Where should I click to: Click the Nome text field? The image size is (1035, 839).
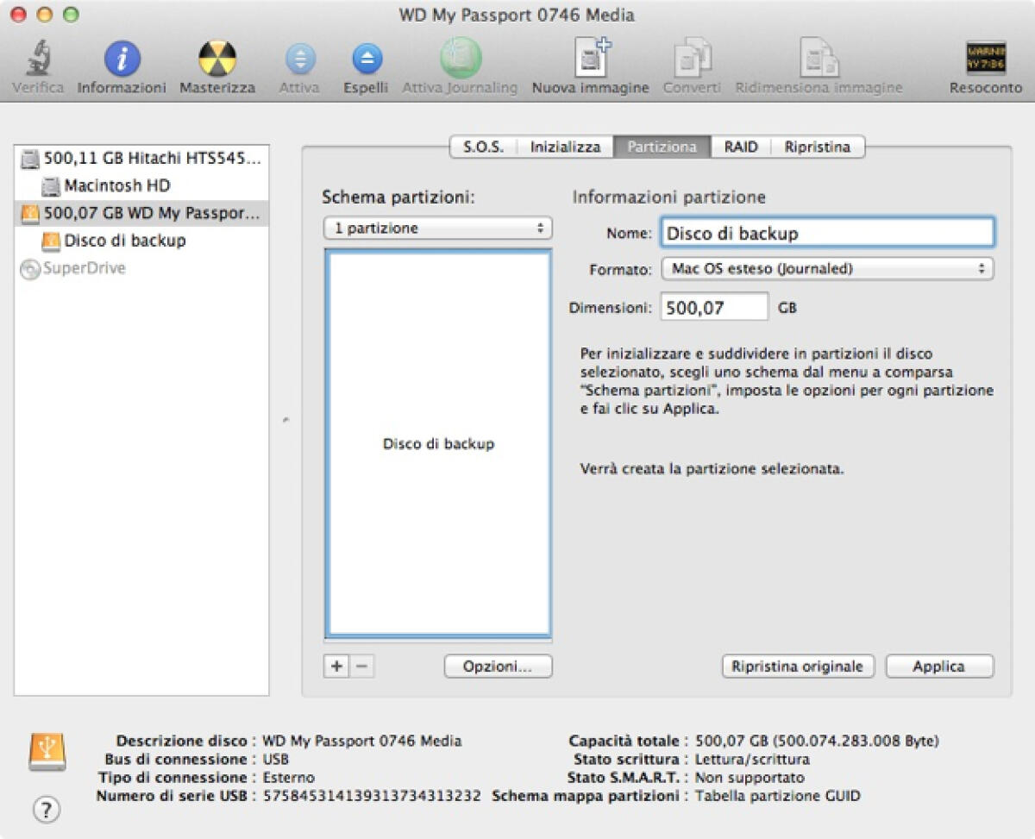[827, 233]
